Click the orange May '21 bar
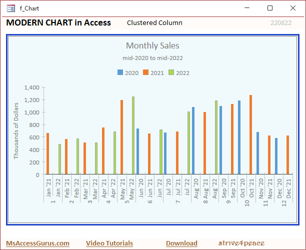The image size is (306, 250). (121, 137)
